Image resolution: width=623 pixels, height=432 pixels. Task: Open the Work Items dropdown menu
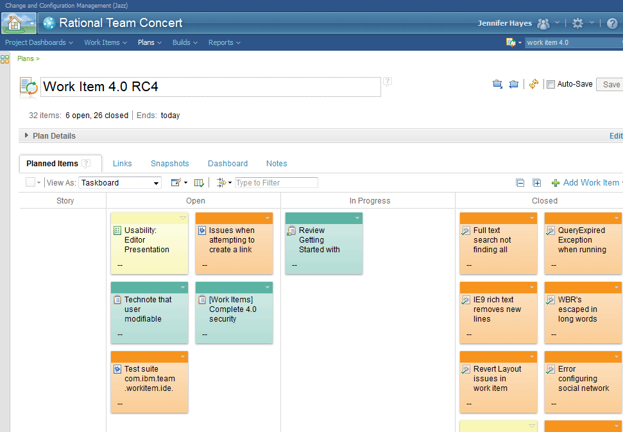click(105, 42)
